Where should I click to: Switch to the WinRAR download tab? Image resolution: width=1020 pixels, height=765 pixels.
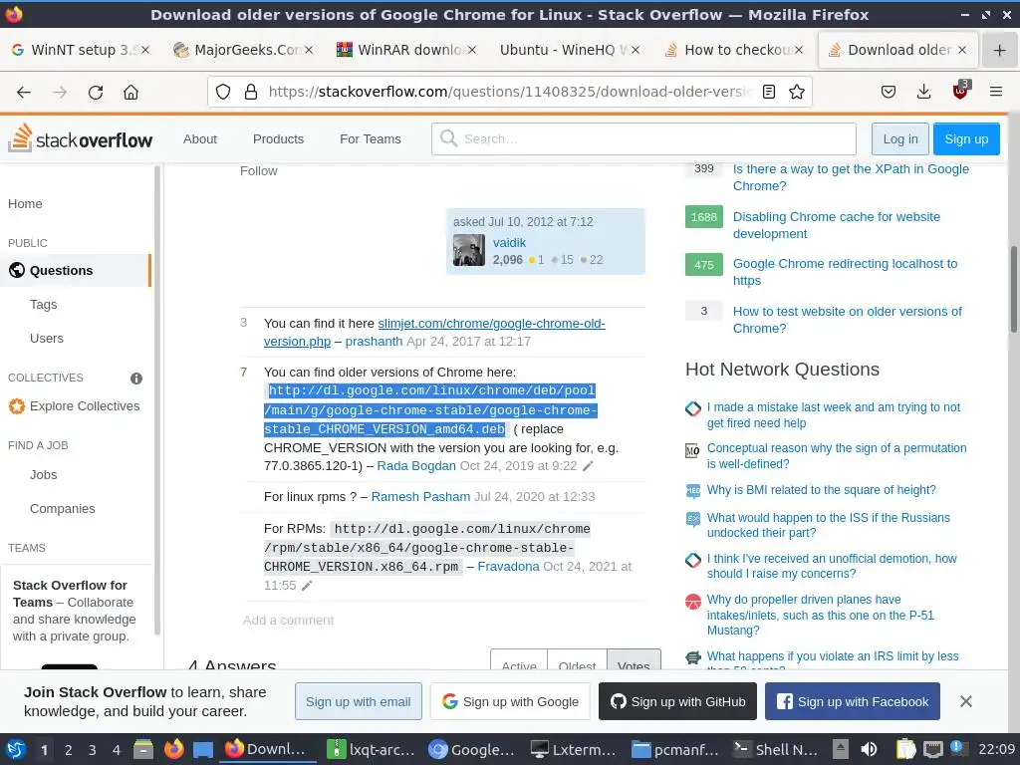point(406,50)
